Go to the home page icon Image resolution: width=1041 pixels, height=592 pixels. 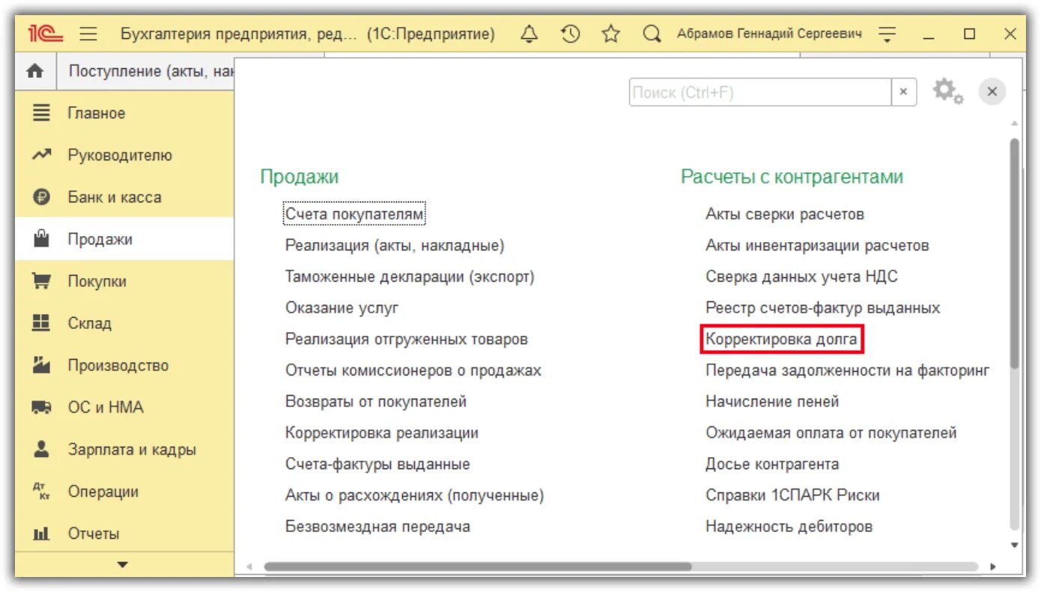pyautogui.click(x=35, y=71)
